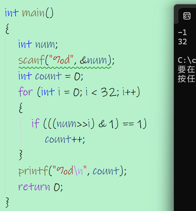The height and width of the screenshot is (211, 196).
Task: Click the opening brace under main()
Action: click(x=7, y=28)
